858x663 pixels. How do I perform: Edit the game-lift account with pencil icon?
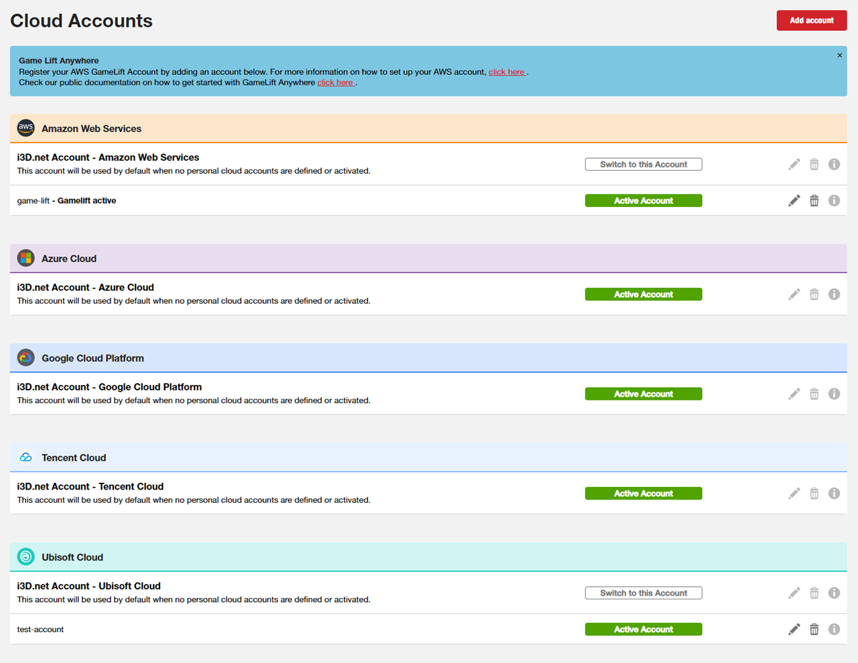794,200
